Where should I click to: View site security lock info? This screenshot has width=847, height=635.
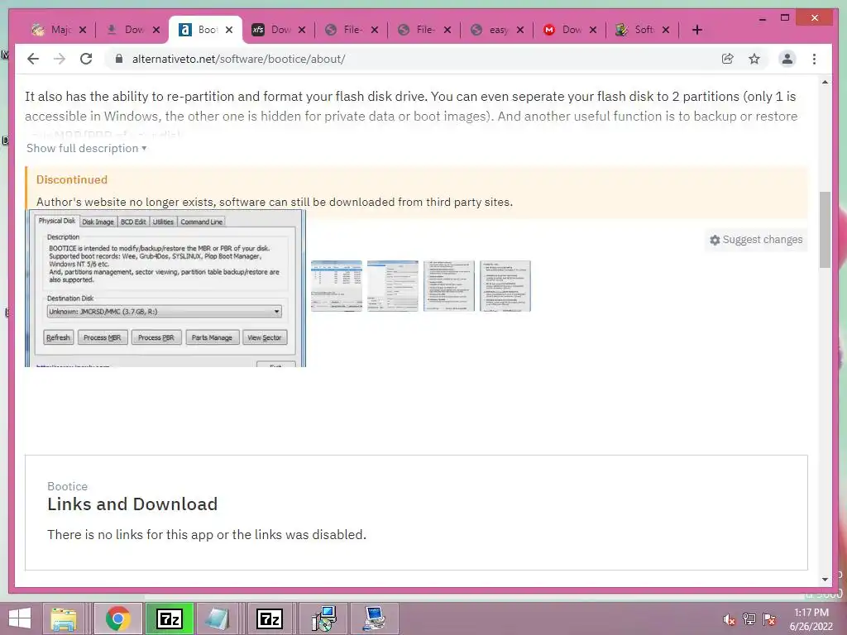(x=119, y=59)
